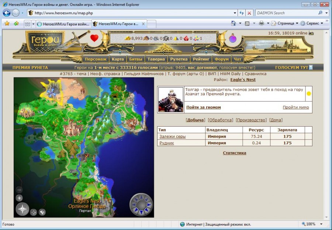
Task: Open the Персонаж menu item
Action: coord(96,59)
